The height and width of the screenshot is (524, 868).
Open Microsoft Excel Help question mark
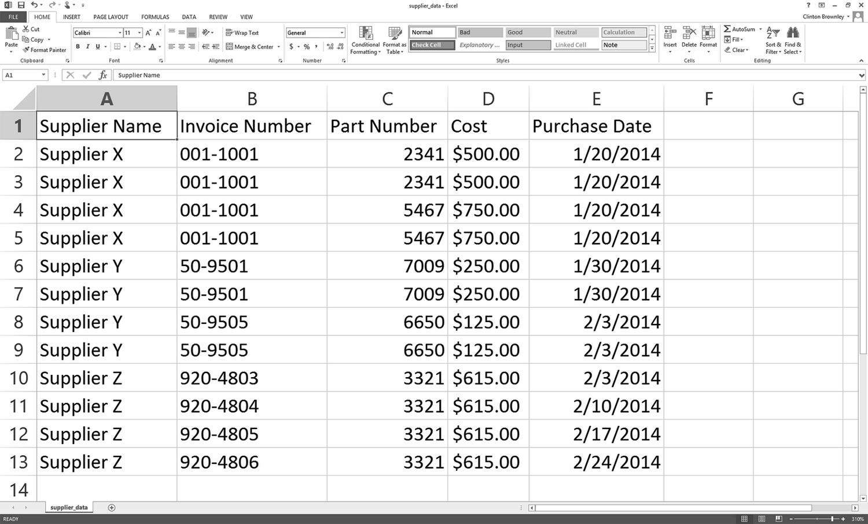(808, 5)
